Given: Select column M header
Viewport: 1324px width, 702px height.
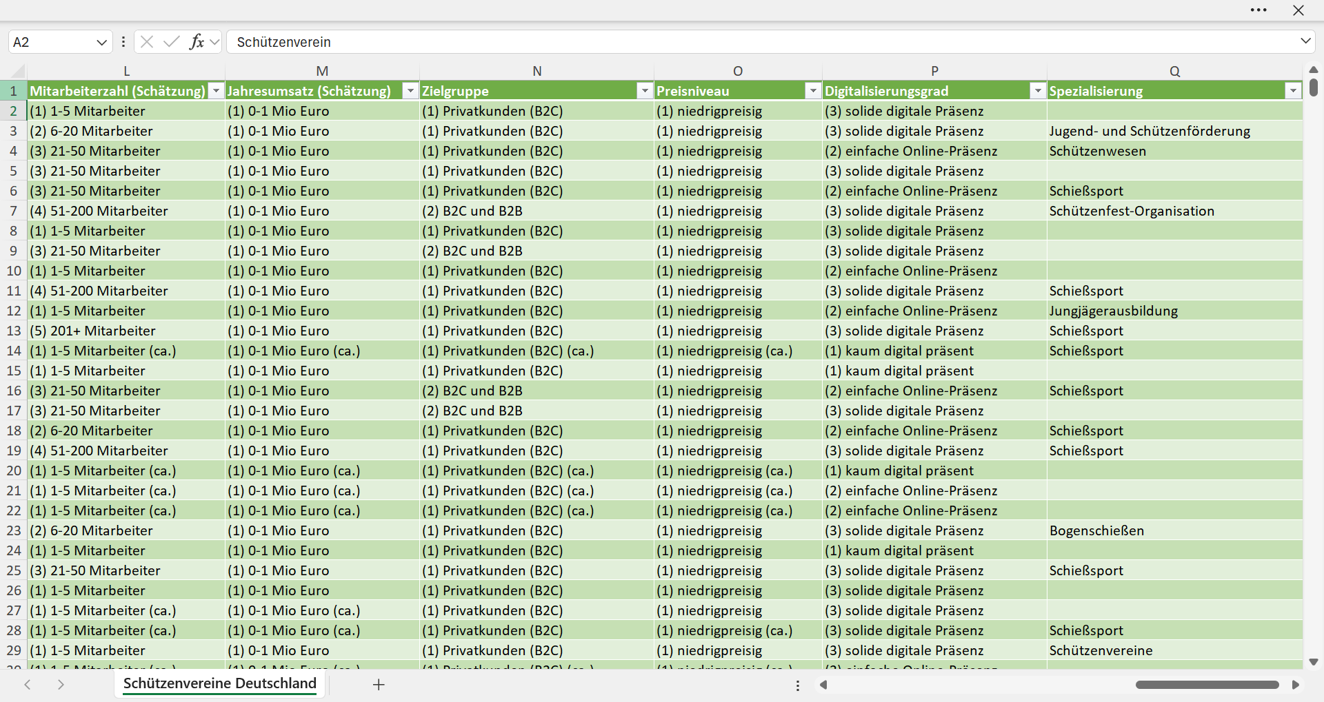Looking at the screenshot, I should pos(322,71).
